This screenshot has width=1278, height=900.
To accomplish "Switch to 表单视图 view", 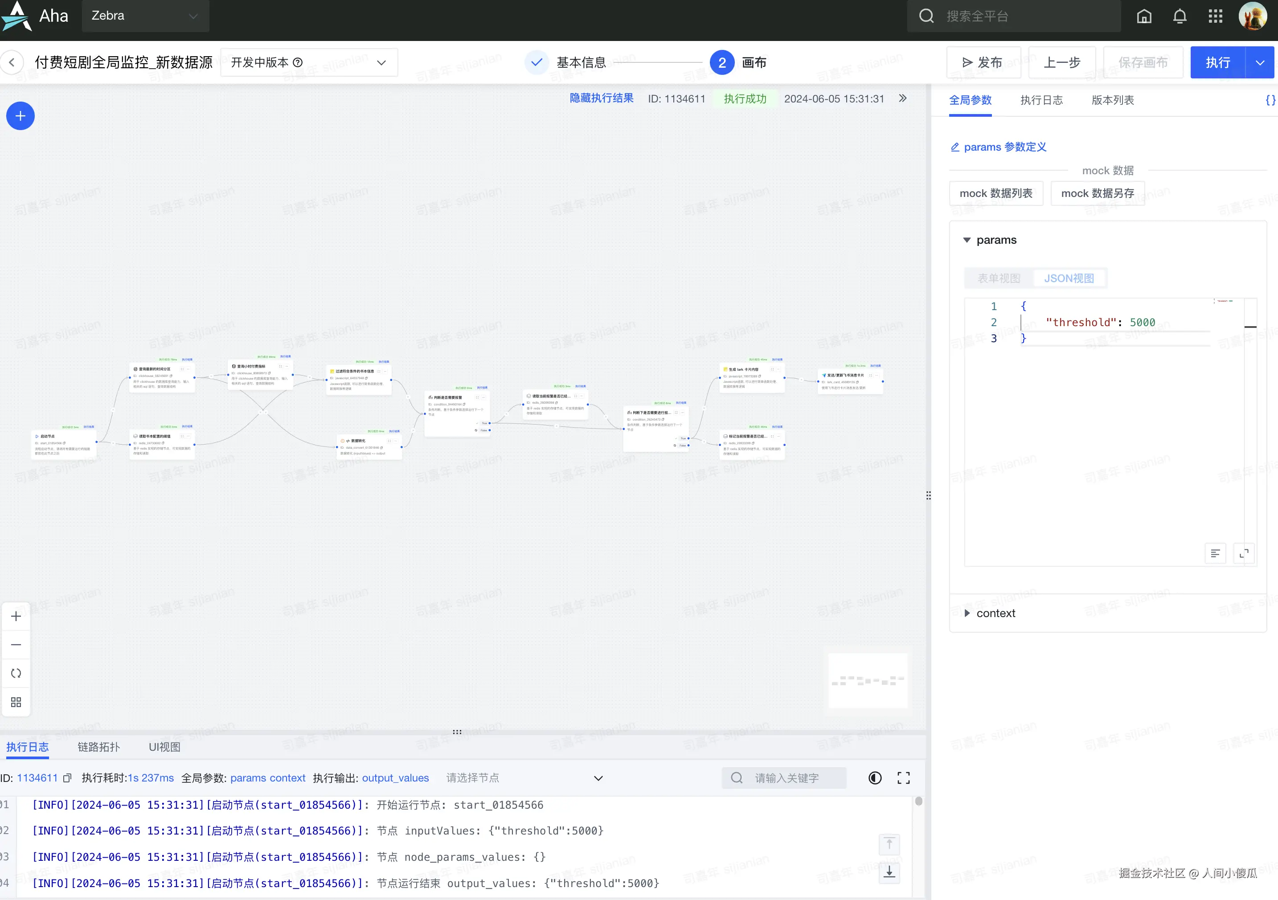I will 999,278.
